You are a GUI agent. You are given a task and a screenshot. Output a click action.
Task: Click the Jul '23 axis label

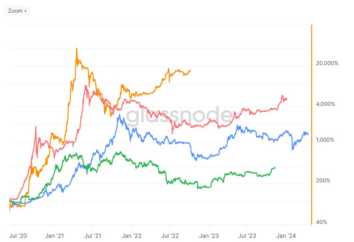(x=247, y=236)
